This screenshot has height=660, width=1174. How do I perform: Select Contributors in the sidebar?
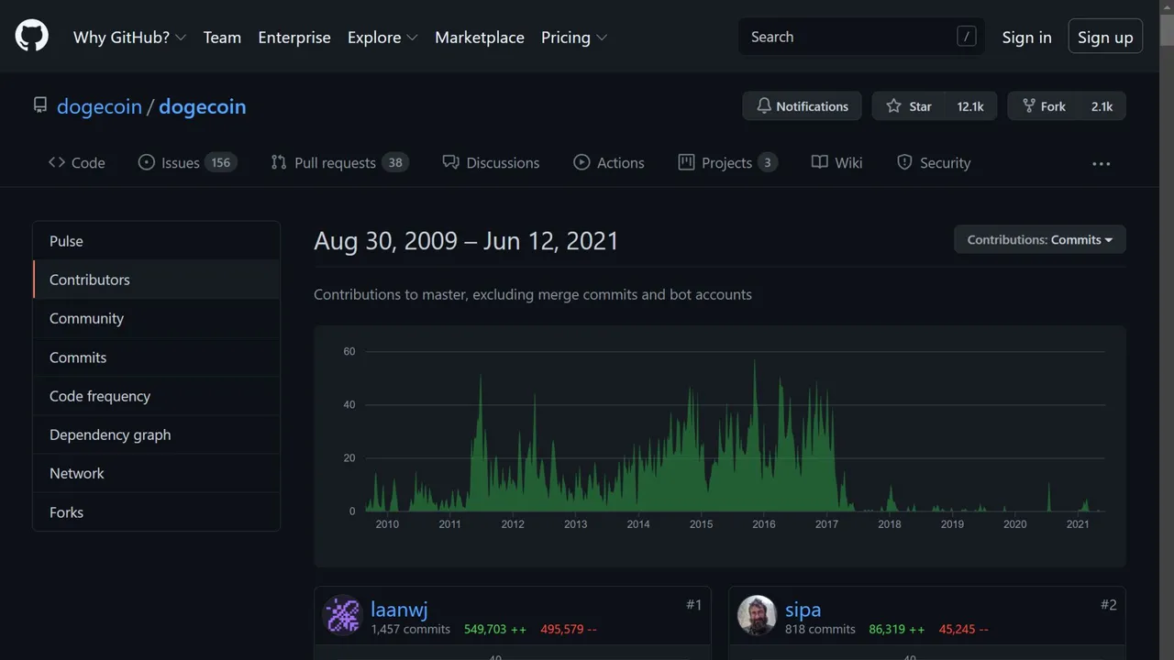pos(156,280)
